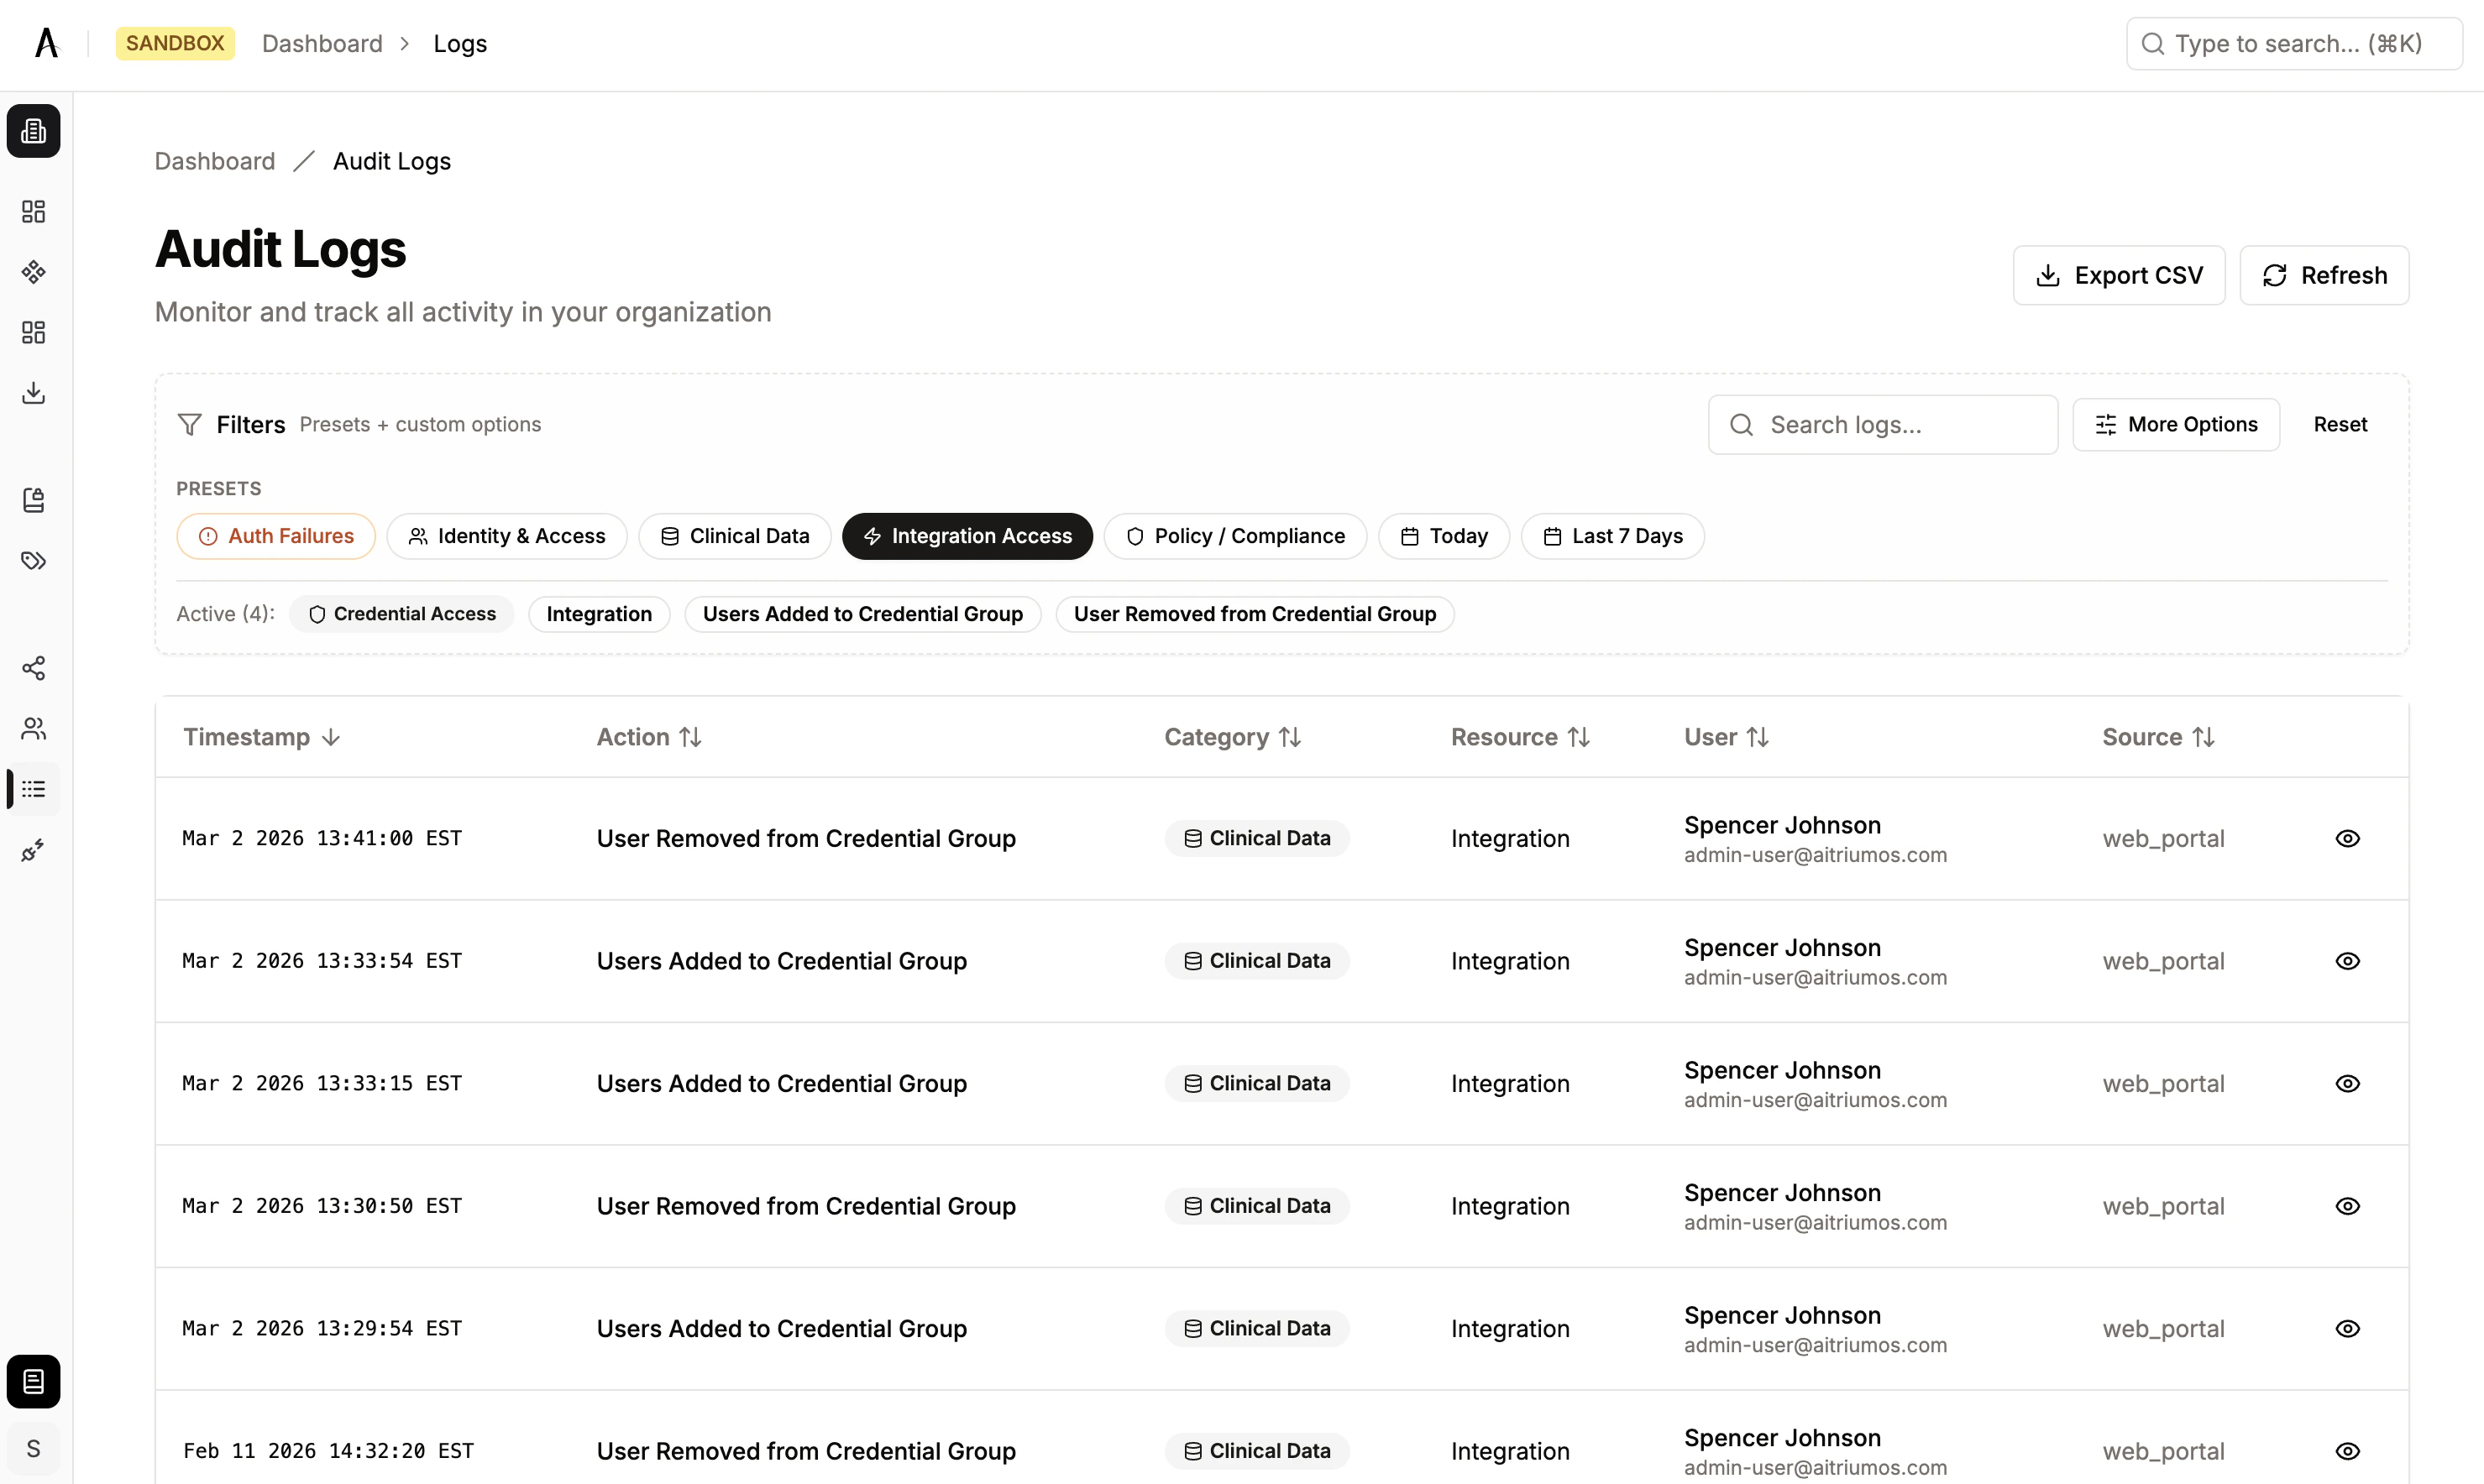Export the audit logs as CSV
Image resolution: width=2484 pixels, height=1484 pixels.
2119,275
